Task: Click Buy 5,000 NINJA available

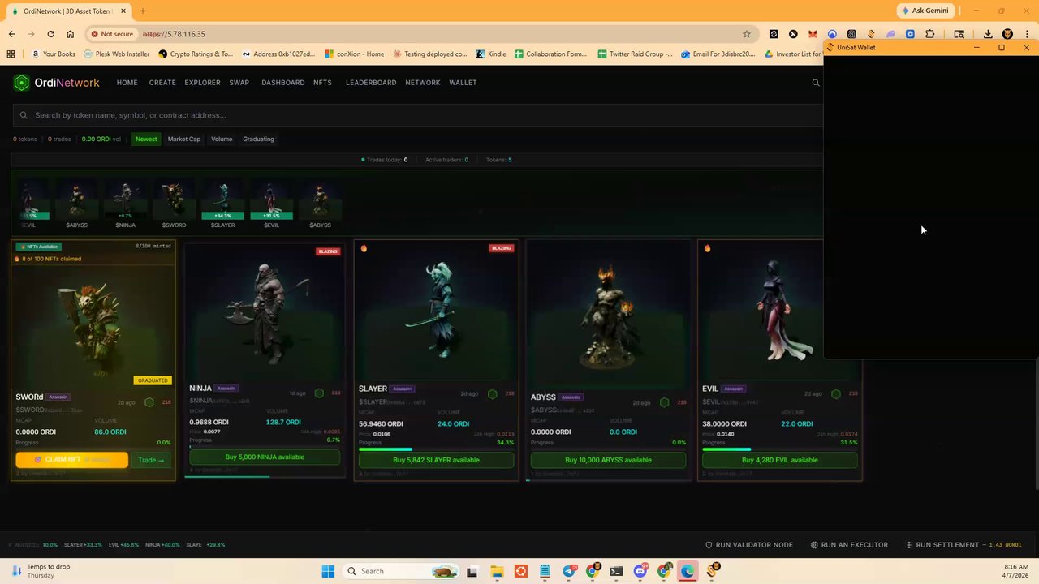Action: 265,457
